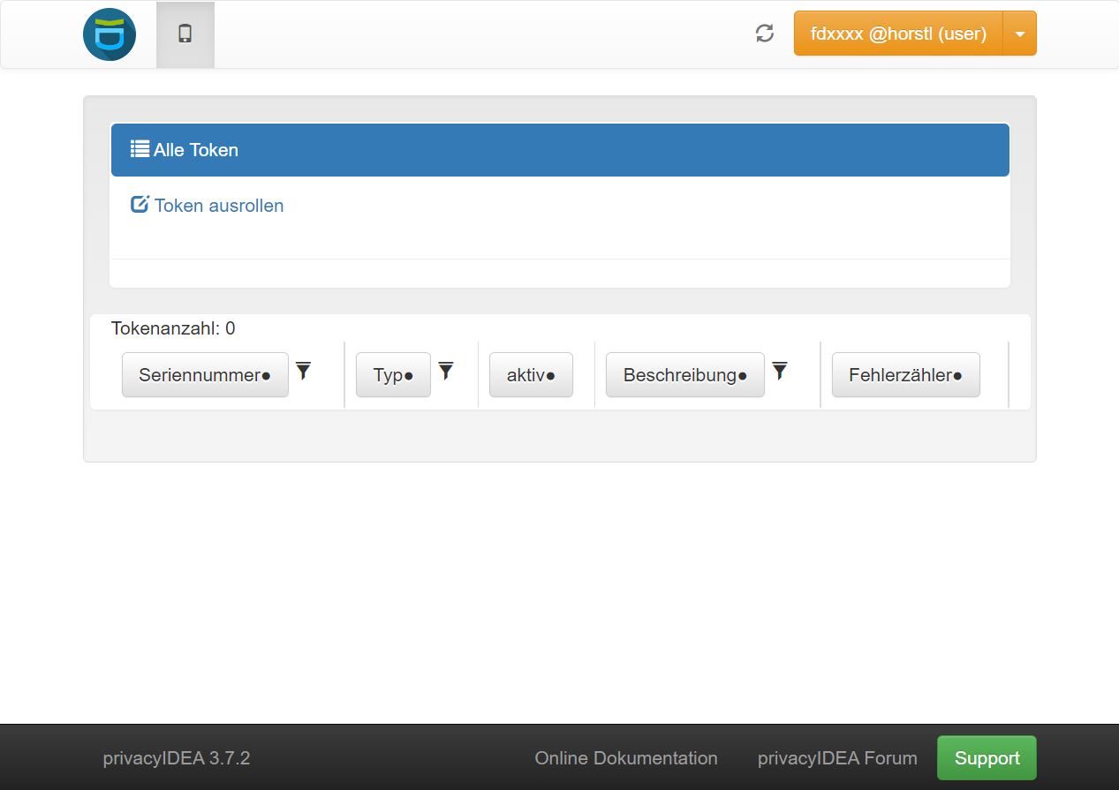
Task: Click the edit icon before Token ausrollen
Action: [x=140, y=205]
